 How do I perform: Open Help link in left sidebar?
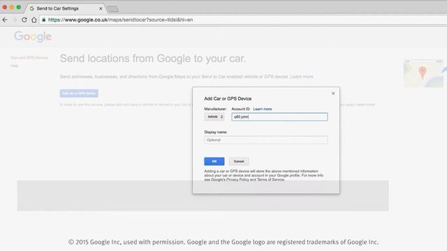[14, 66]
